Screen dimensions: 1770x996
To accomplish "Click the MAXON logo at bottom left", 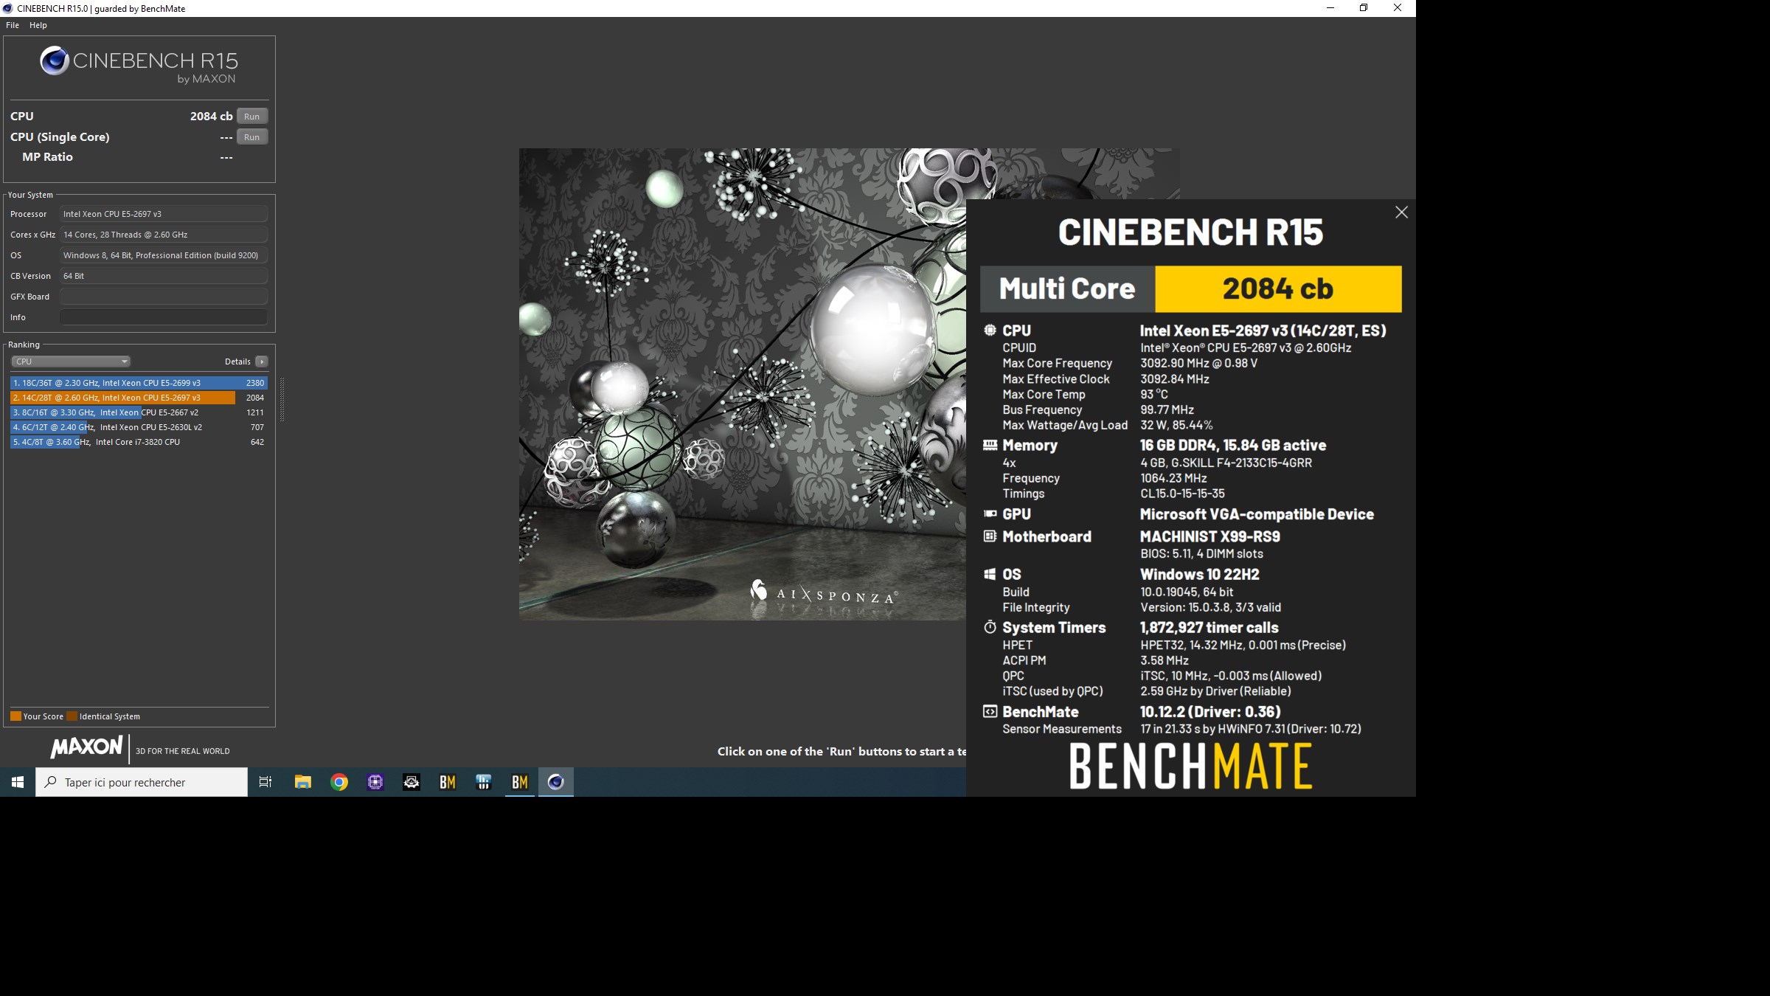I will point(86,747).
